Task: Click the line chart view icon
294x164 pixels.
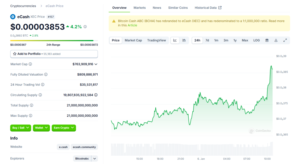Action: click(x=175, y=40)
